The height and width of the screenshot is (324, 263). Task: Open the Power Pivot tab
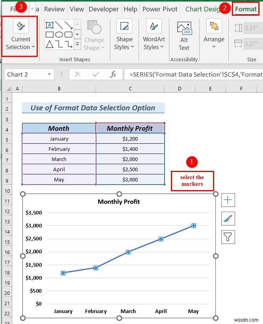coord(160,9)
